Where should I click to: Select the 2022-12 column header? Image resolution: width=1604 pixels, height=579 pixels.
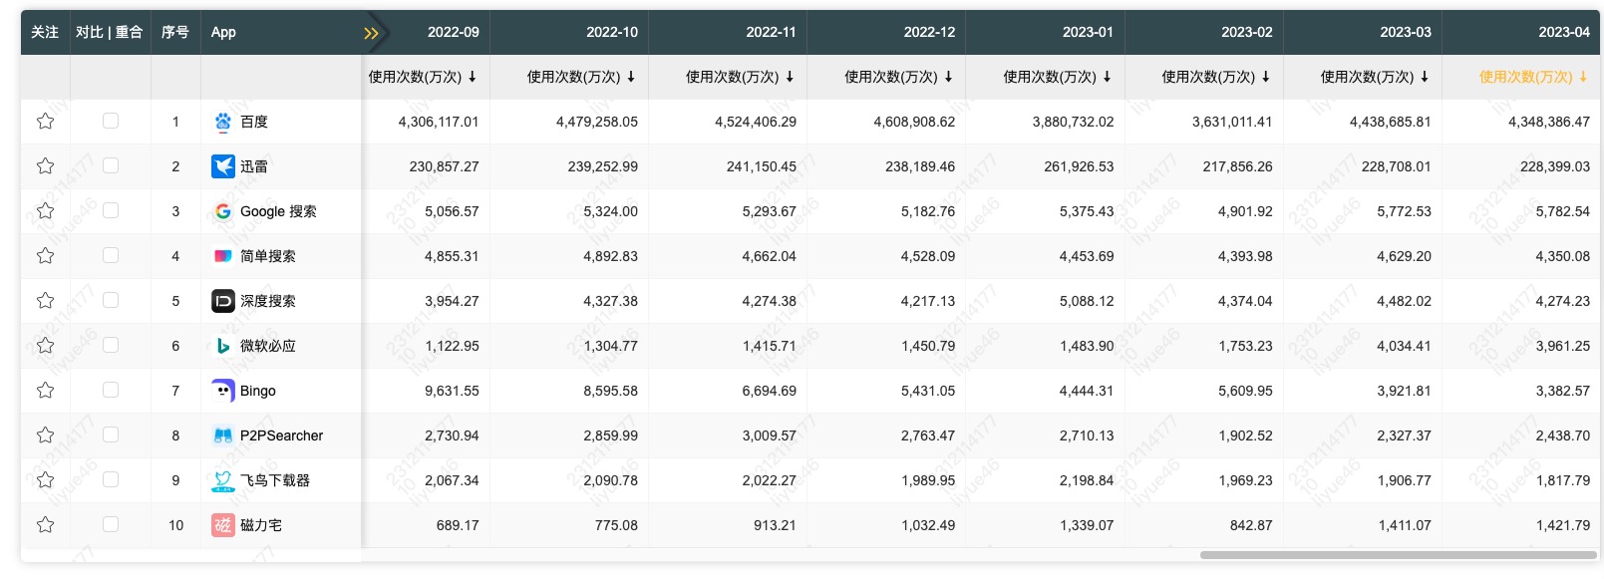928,32
